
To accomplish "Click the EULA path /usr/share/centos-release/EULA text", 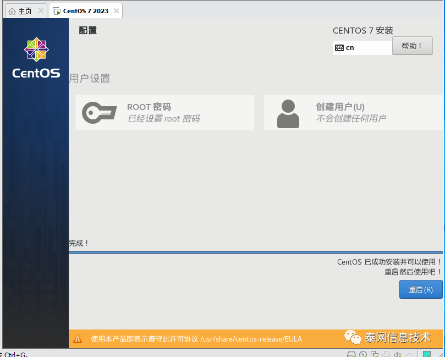I will (x=251, y=339).
